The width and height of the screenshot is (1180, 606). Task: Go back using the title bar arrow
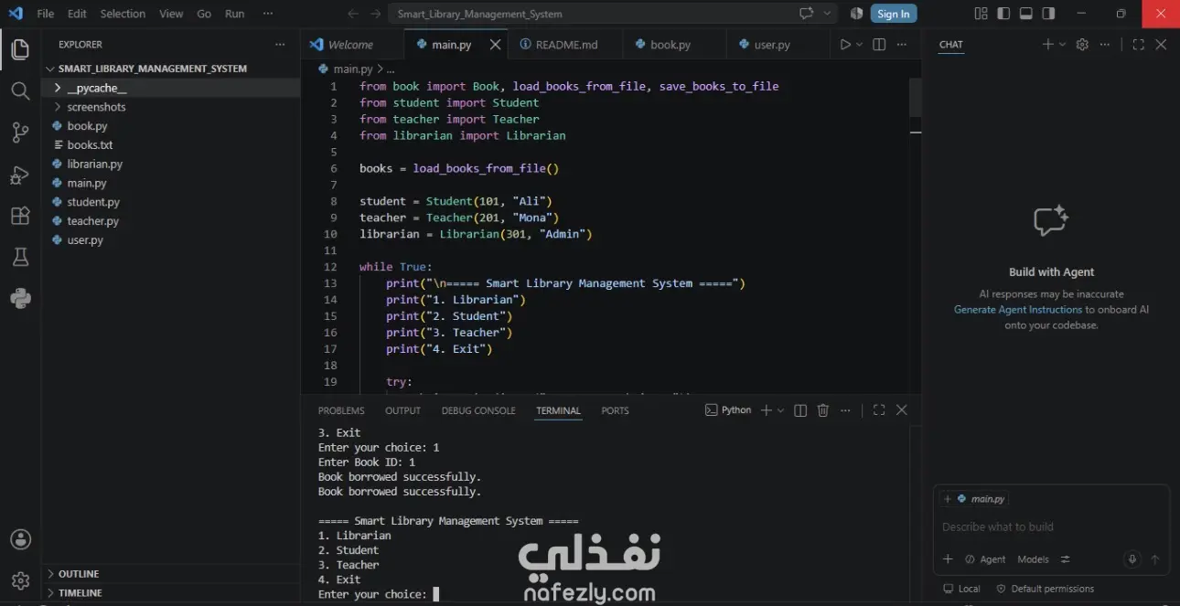pos(353,14)
